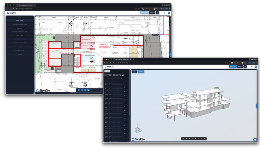Bookmark the page using the star in the front browser

point(228,63)
